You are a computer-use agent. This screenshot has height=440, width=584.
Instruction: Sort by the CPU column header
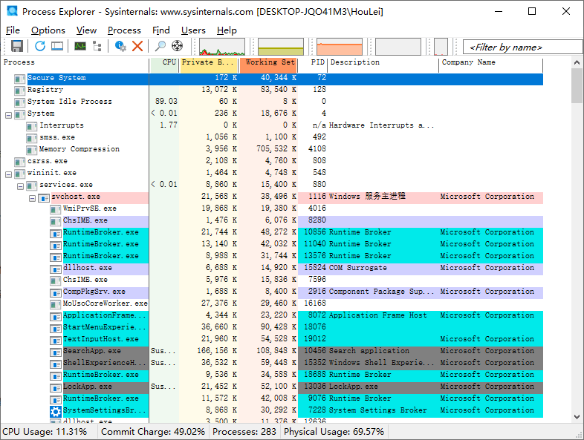pyautogui.click(x=164, y=65)
